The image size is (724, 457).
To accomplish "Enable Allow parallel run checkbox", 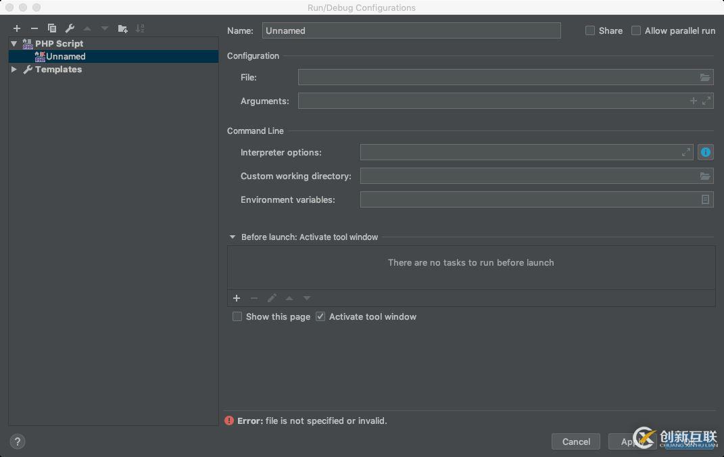I will (x=636, y=30).
